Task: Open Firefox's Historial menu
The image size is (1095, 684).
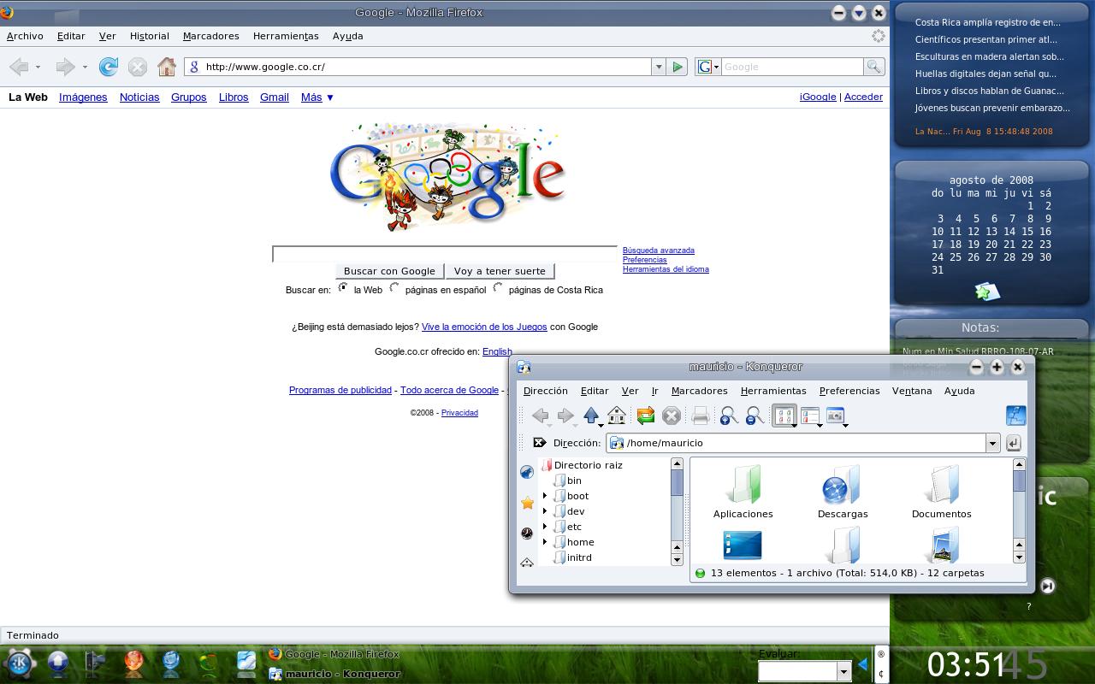Action: 150,36
